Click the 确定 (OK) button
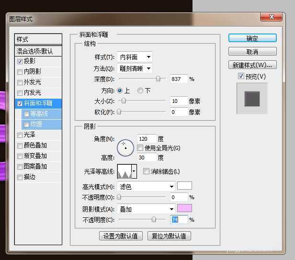The width and height of the screenshot is (295, 260). pyautogui.click(x=252, y=38)
